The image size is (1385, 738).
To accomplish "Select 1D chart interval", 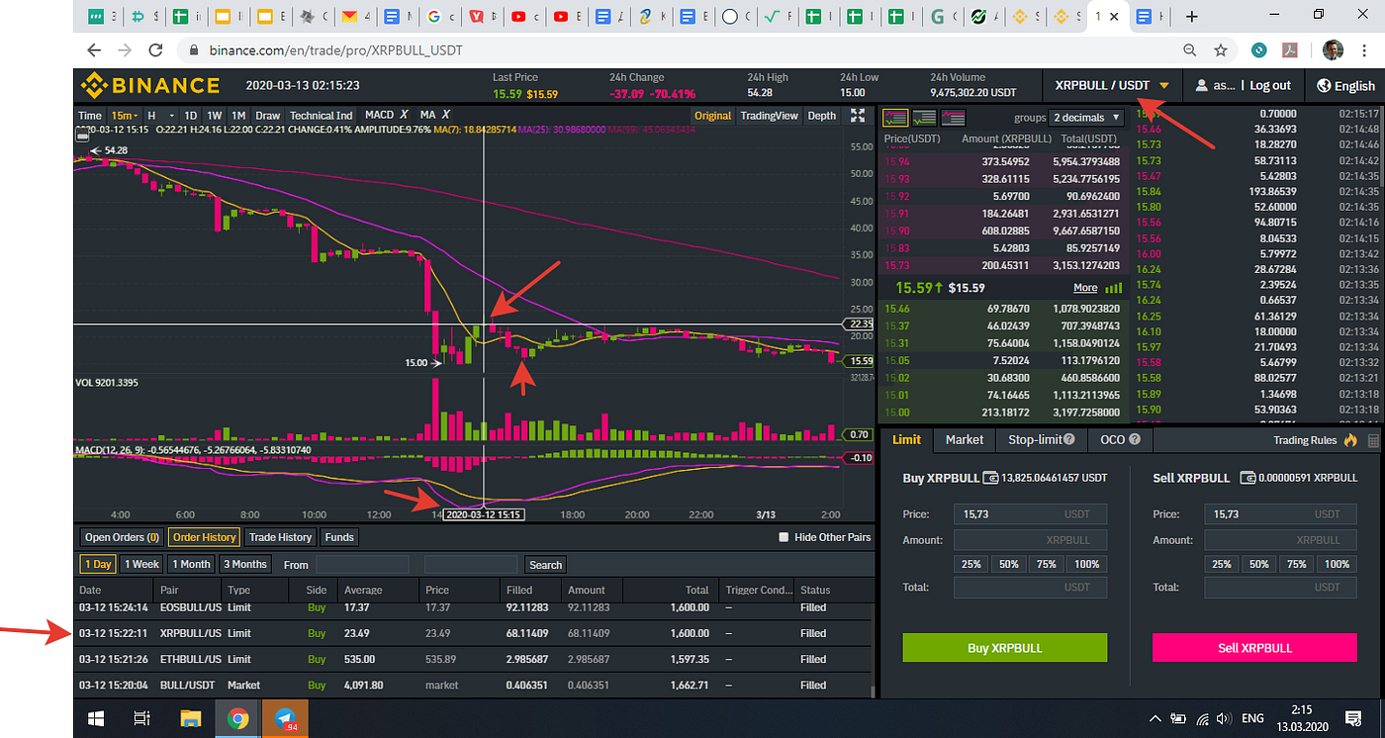I will pyautogui.click(x=191, y=116).
